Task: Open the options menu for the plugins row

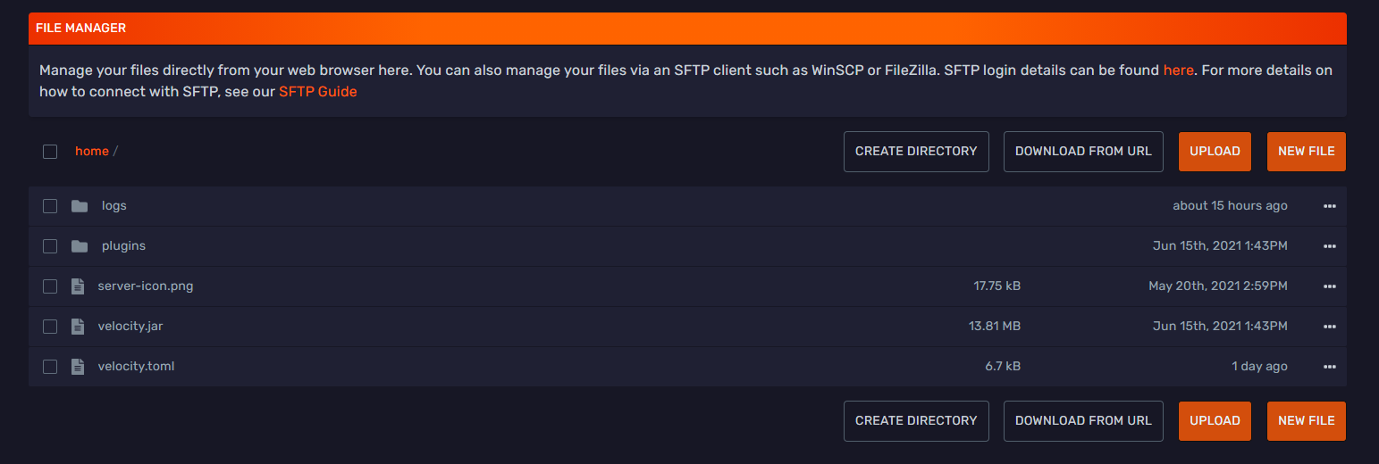Action: click(x=1329, y=246)
